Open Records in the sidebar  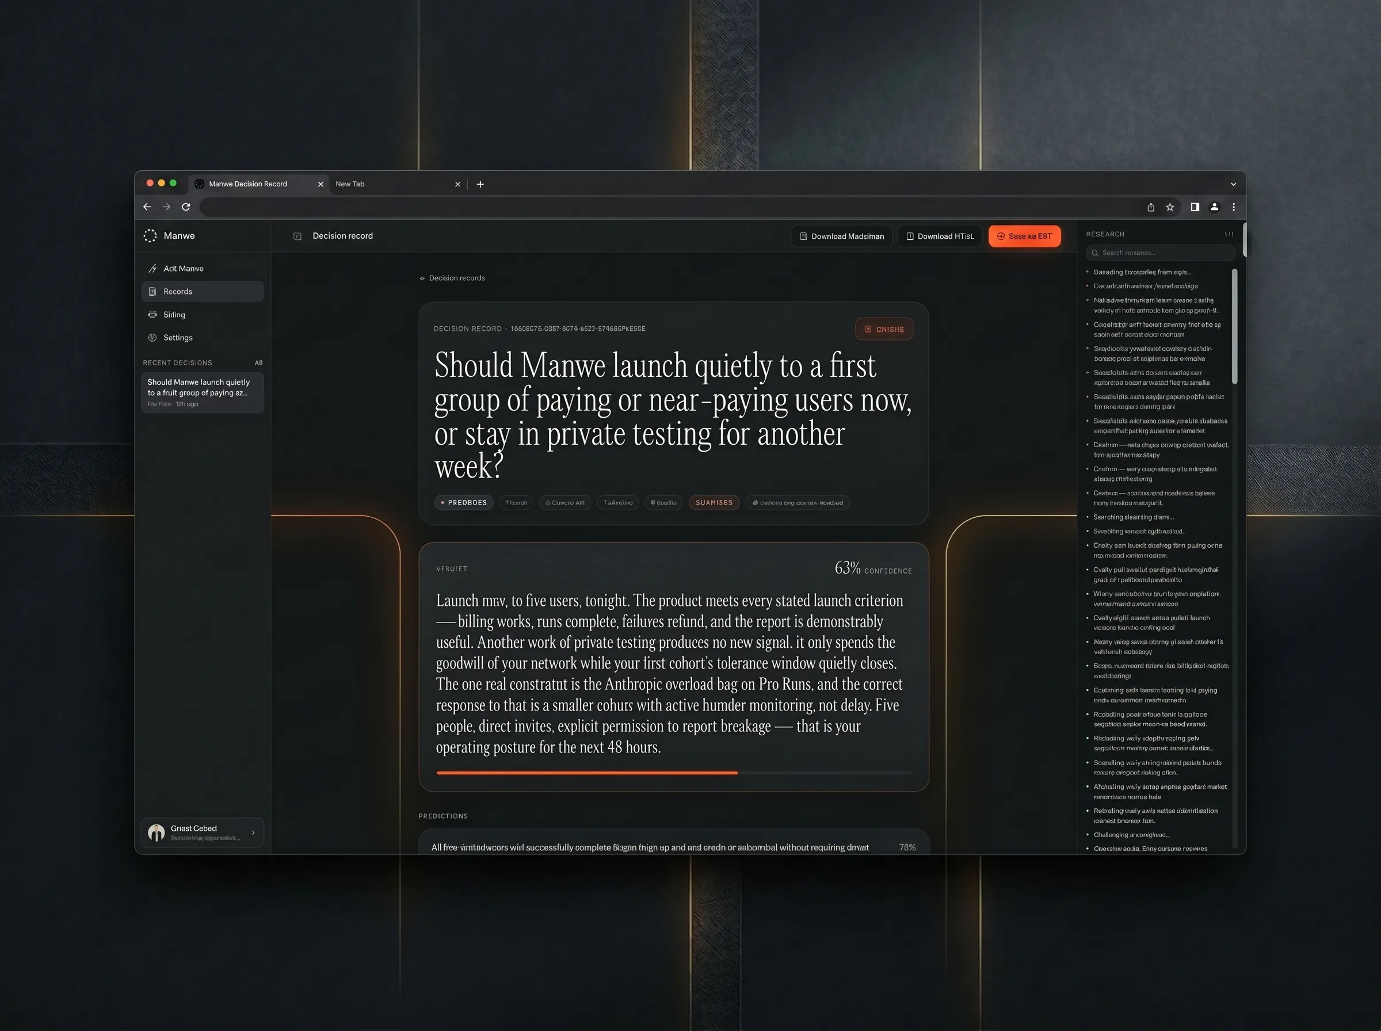[x=202, y=292]
